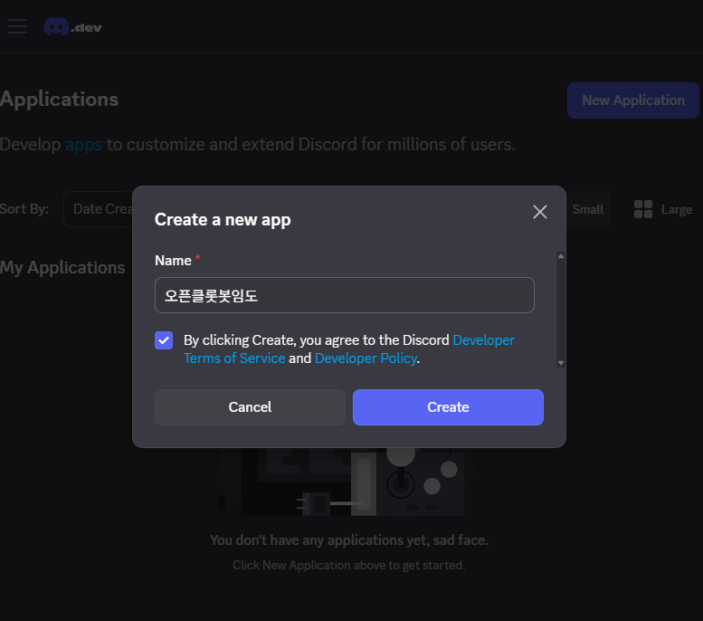703x621 pixels.
Task: Click the dialog scrollbar up arrow
Action: tap(560, 256)
